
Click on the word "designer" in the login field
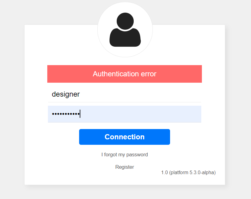66,95
